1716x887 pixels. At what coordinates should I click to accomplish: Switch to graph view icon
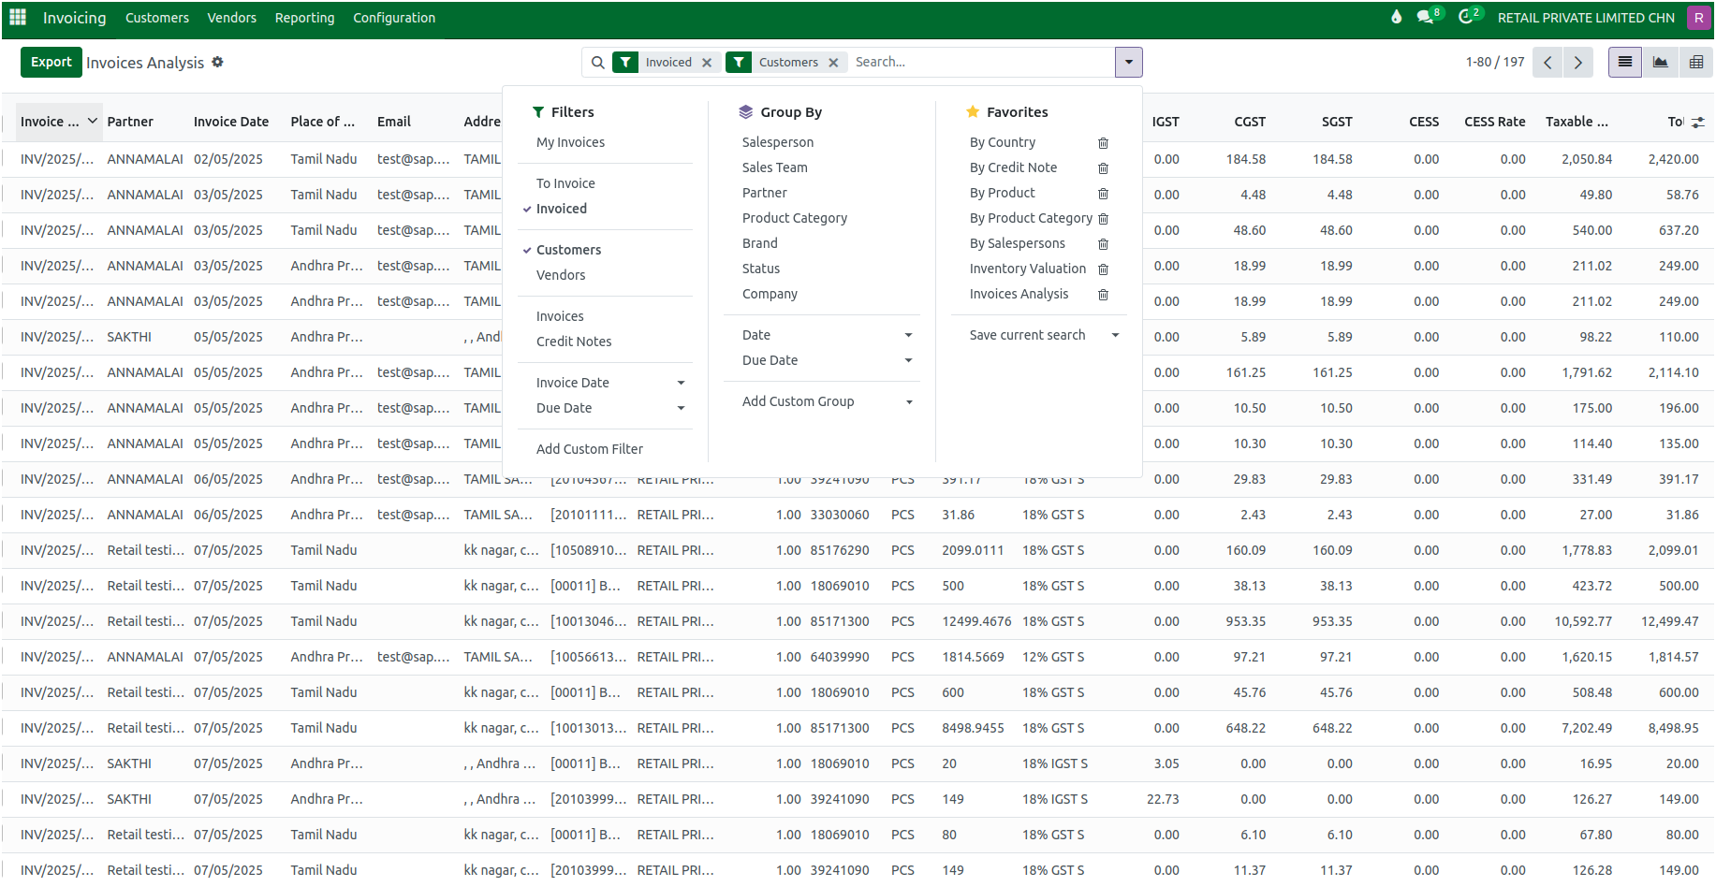point(1660,63)
